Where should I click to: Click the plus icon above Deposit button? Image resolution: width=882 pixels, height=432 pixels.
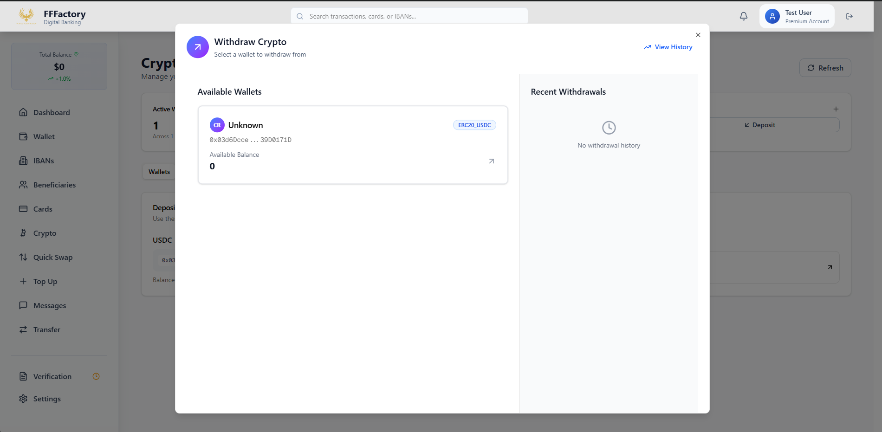(x=836, y=109)
